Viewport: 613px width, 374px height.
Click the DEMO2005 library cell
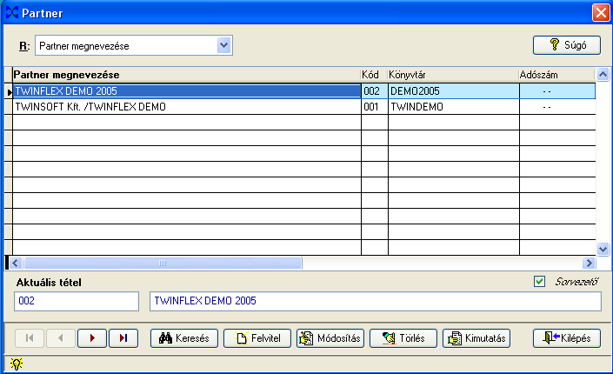[x=454, y=91]
